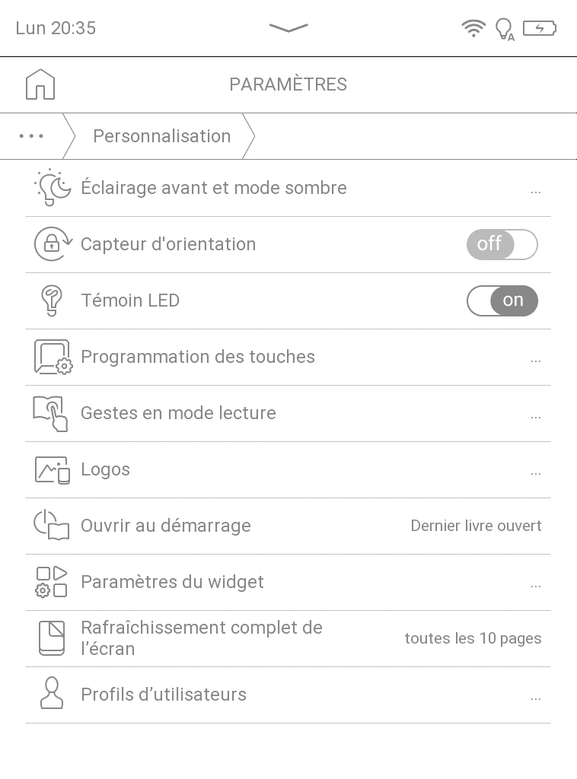Open Programmation des touches

[x=198, y=357]
